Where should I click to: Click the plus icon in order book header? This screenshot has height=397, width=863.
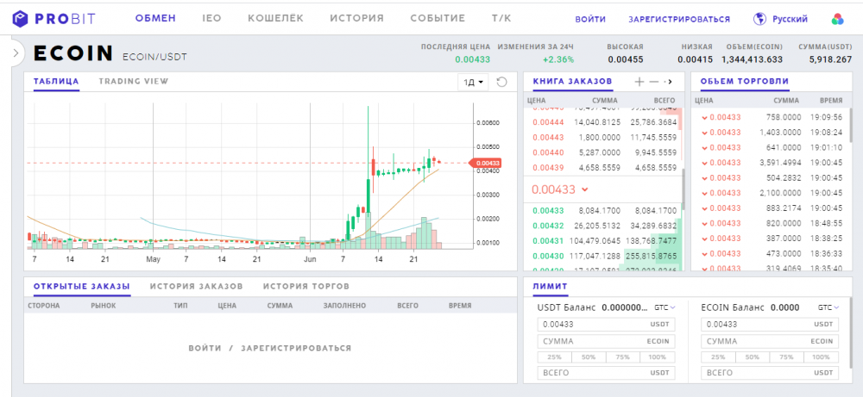pos(639,82)
